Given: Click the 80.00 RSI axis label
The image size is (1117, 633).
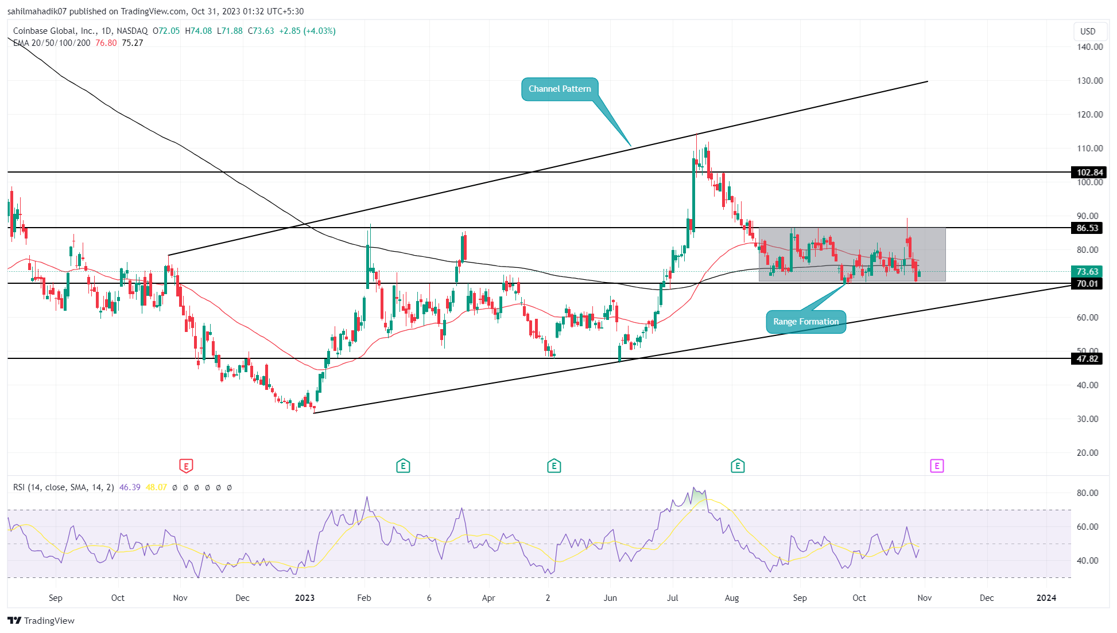Looking at the screenshot, I should (x=1088, y=493).
